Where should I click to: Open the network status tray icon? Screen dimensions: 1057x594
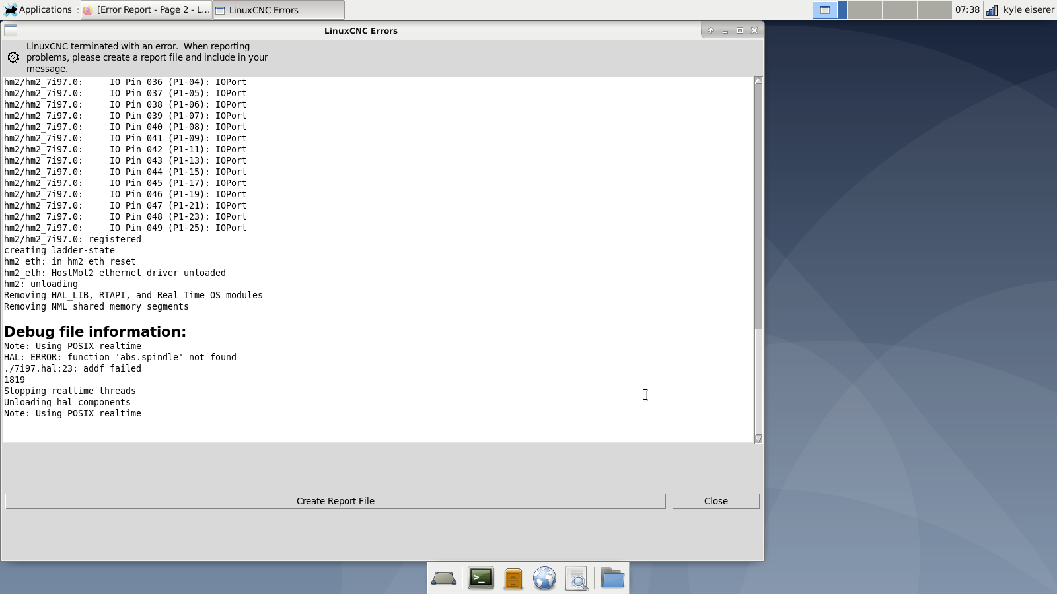[x=992, y=10]
